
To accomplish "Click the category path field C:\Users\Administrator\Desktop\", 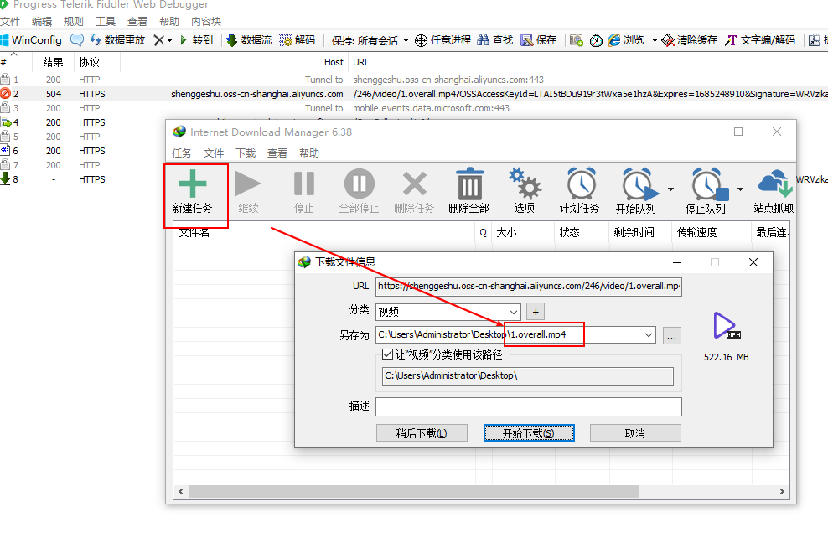I will tap(527, 376).
